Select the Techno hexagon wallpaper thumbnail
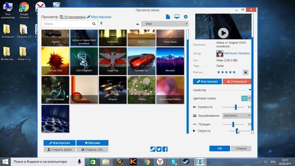295x166 pixels. click(x=55, y=119)
